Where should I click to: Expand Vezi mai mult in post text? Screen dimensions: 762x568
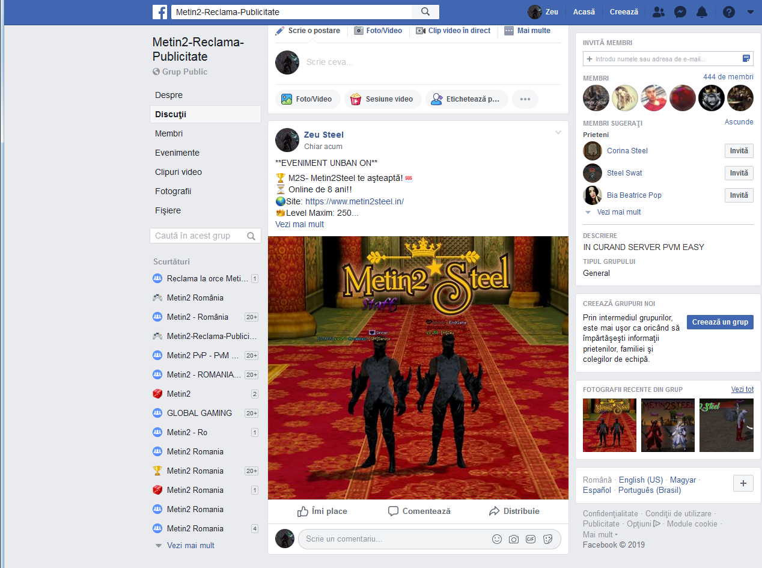299,224
